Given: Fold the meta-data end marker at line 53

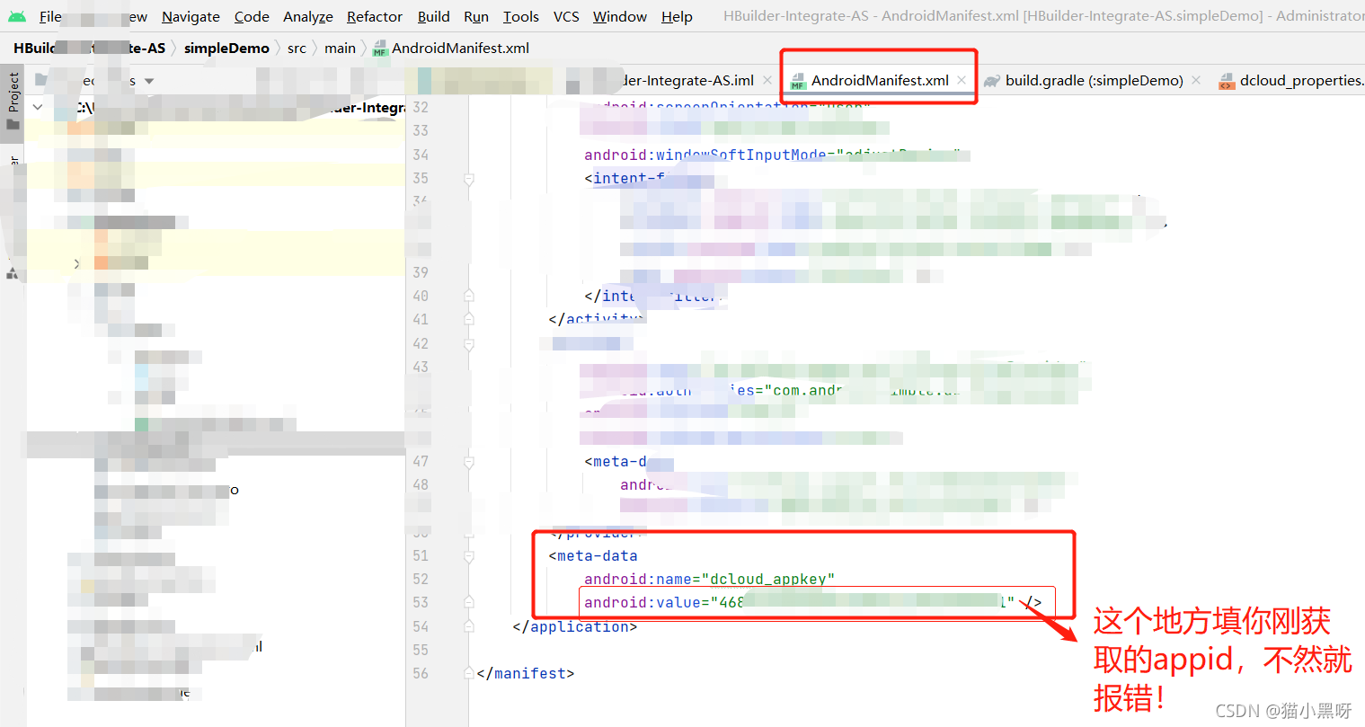Looking at the screenshot, I should pos(468,602).
